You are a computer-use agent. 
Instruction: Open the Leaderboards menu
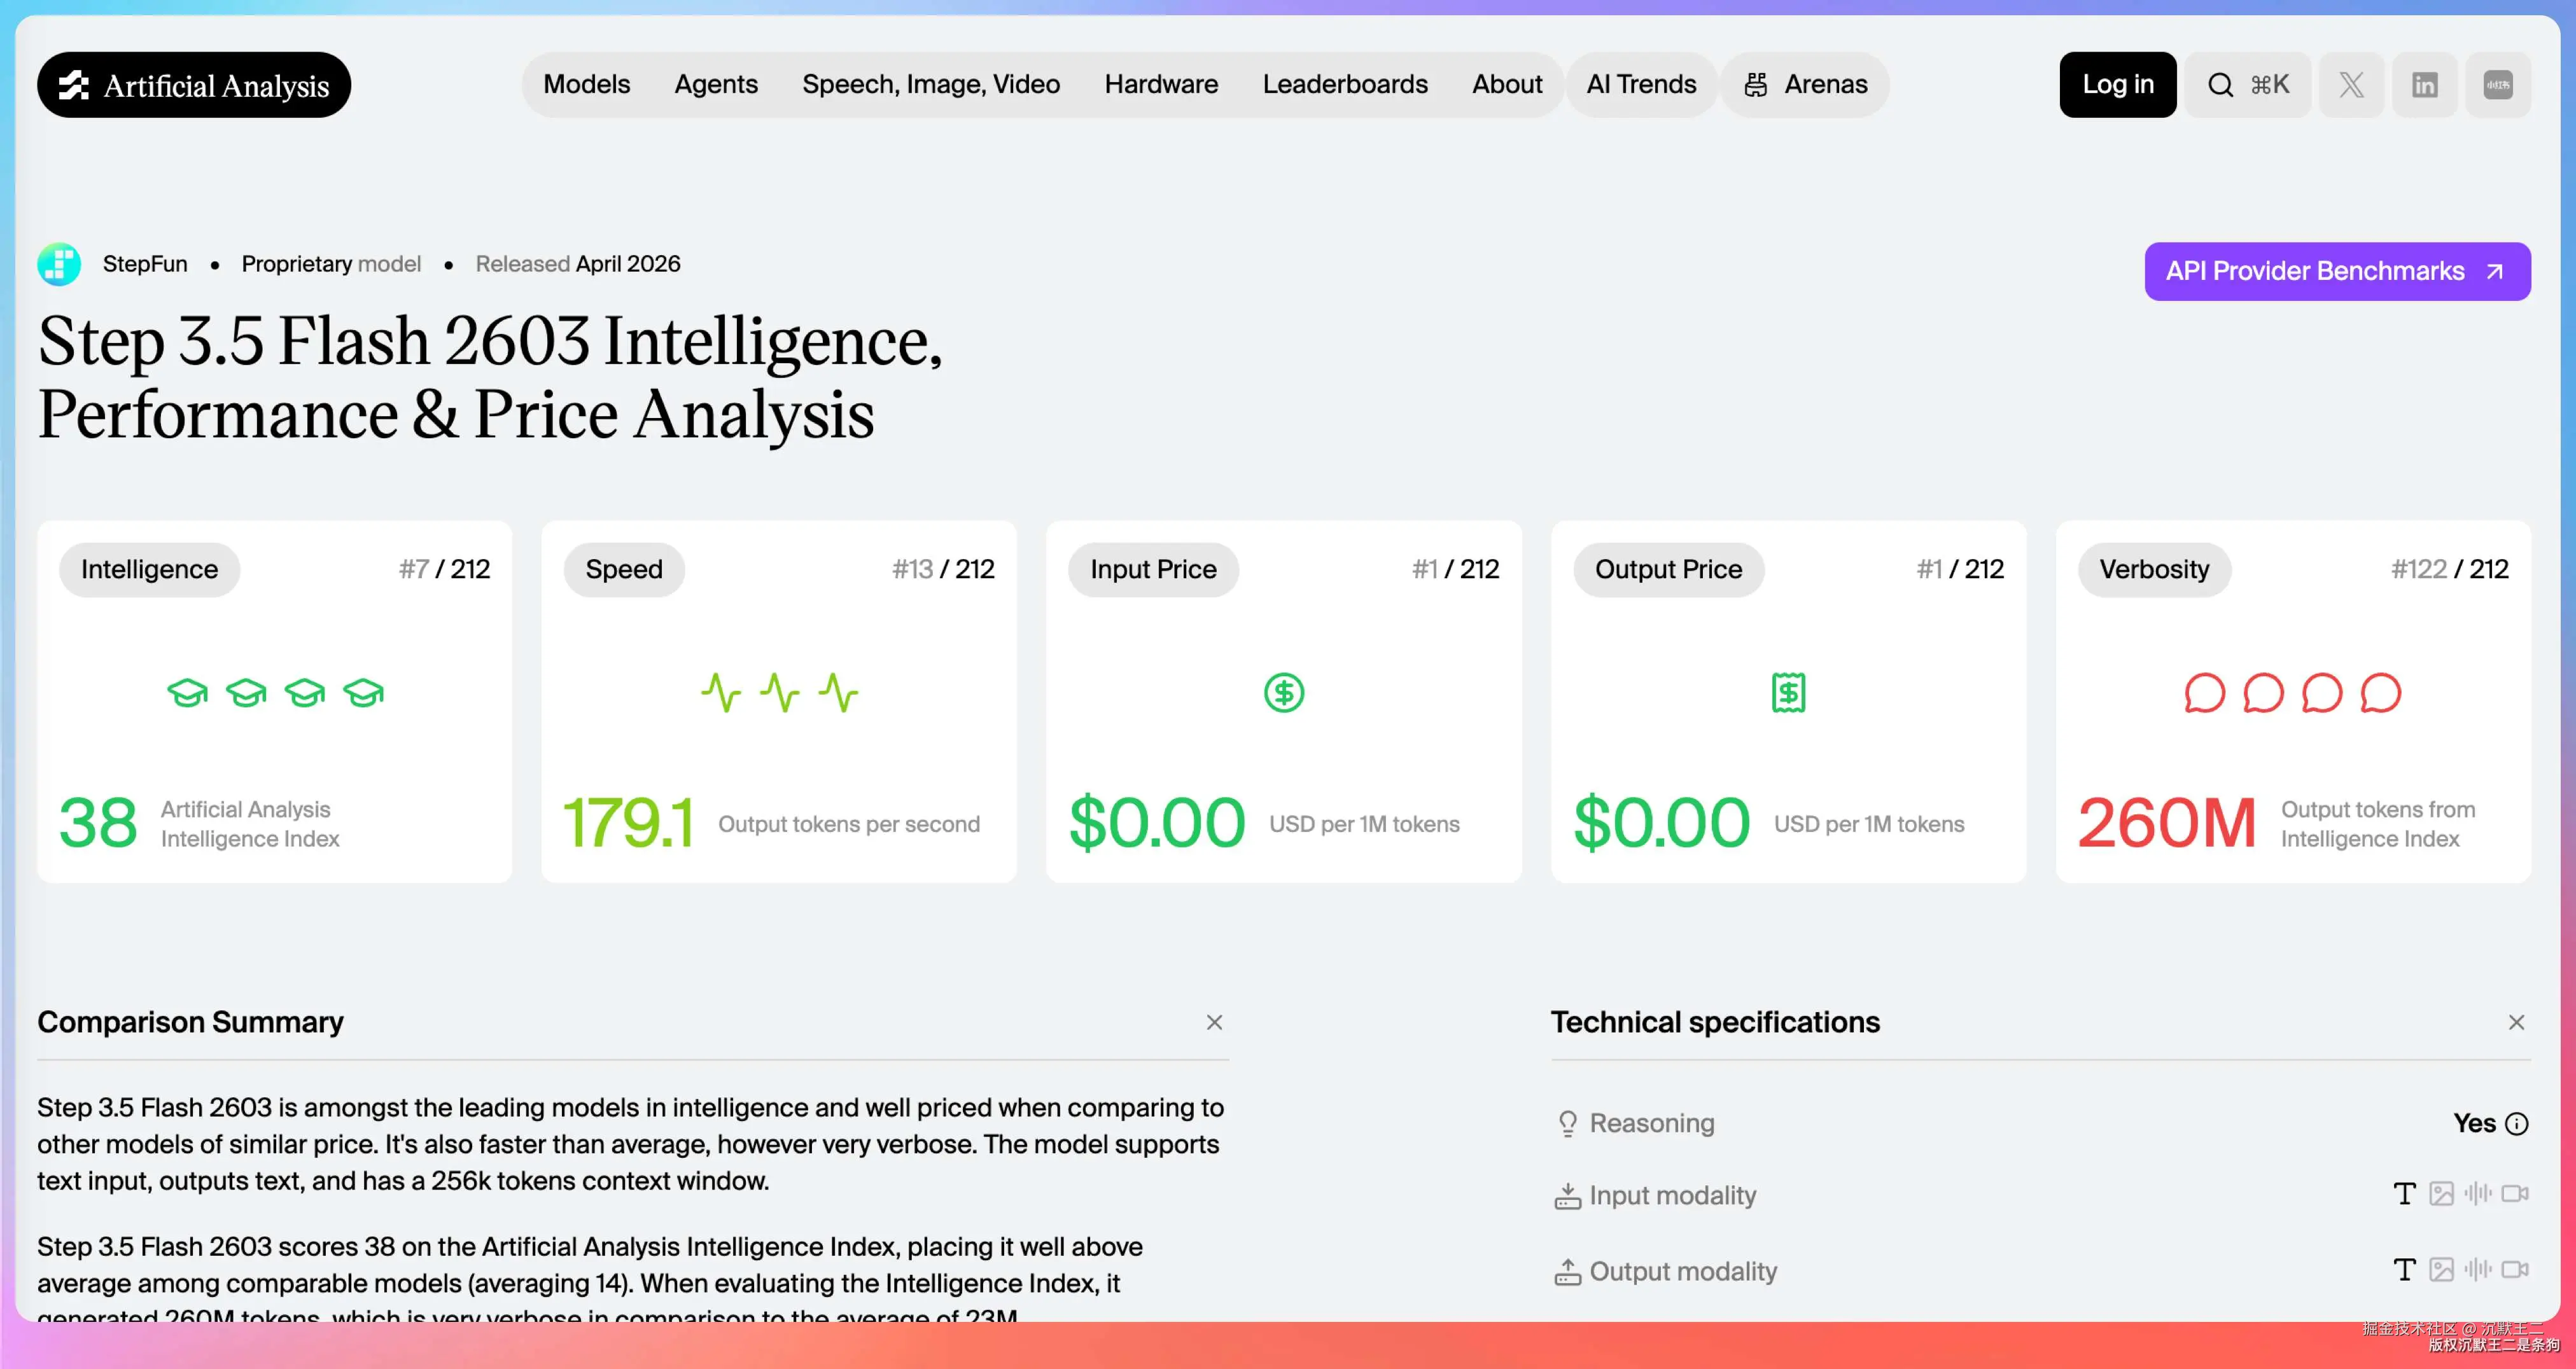1345,85
